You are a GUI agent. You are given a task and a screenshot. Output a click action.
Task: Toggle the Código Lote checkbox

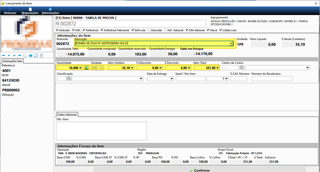(x=221, y=30)
